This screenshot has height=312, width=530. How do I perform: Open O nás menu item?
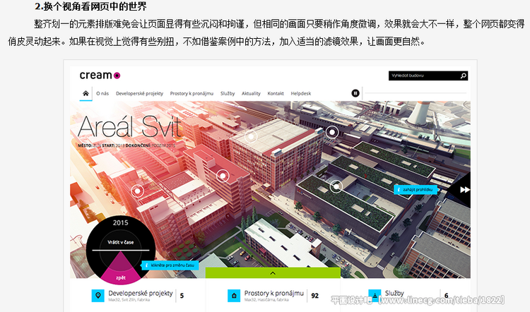(102, 93)
